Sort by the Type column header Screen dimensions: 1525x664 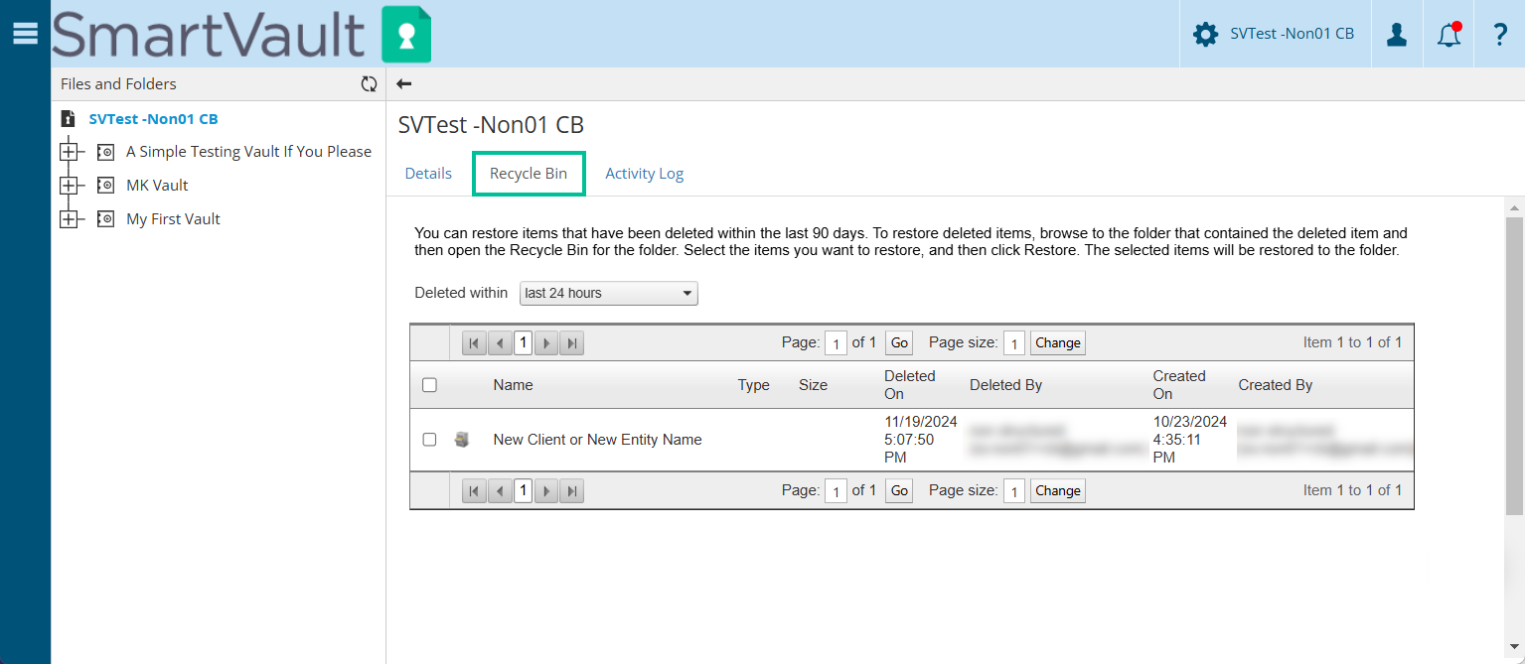point(754,385)
